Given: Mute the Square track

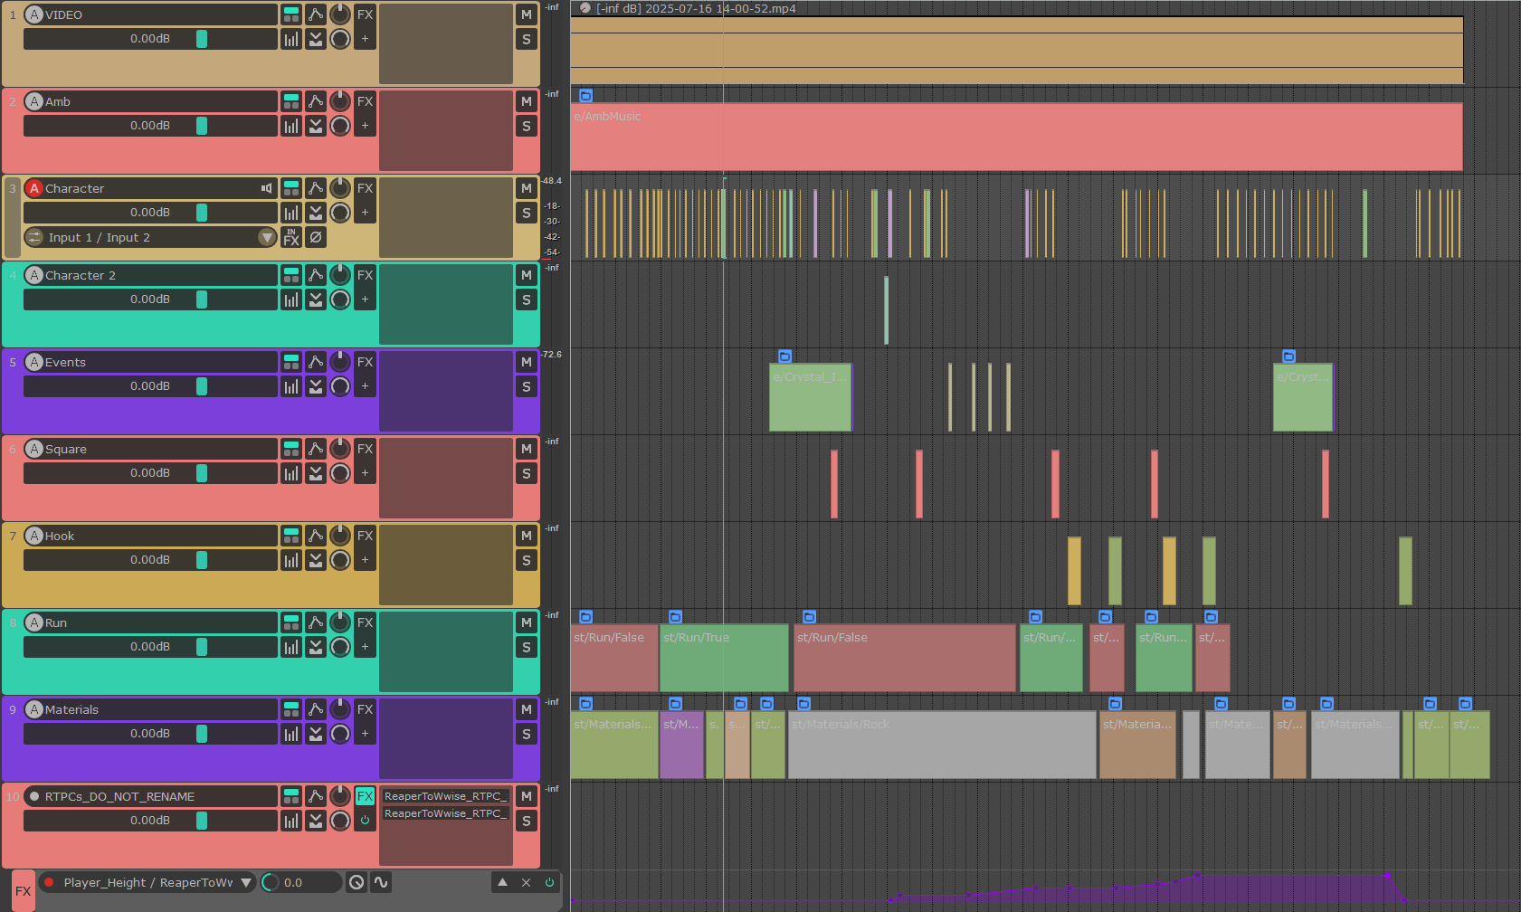Looking at the screenshot, I should [526, 449].
